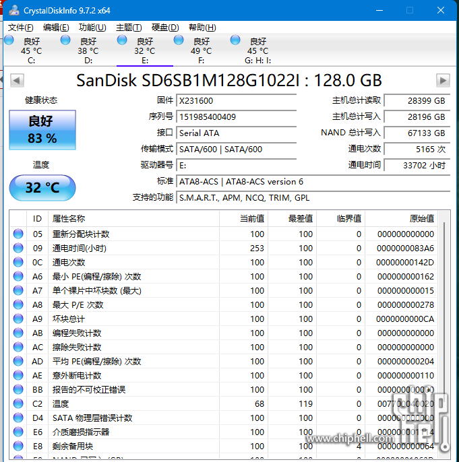Click the 原始值 column header
459x462 pixels.
click(x=401, y=219)
